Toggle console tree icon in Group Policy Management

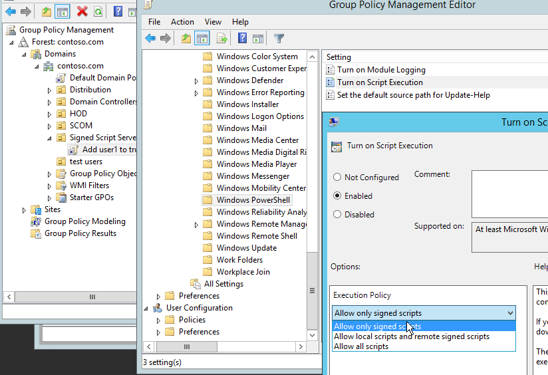(x=63, y=12)
